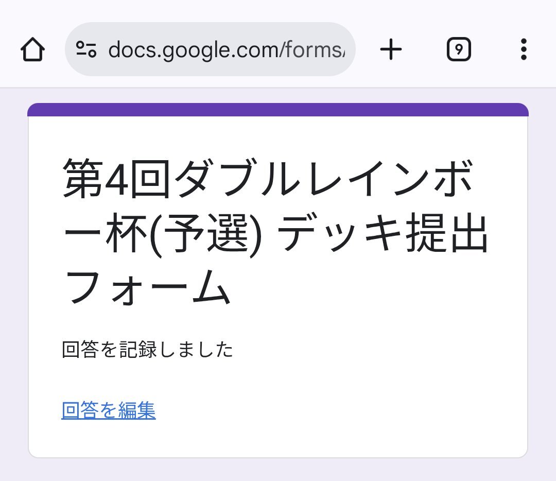This screenshot has width=556, height=481.
Task: Click the lavender background below the card
Action: (x=278, y=470)
